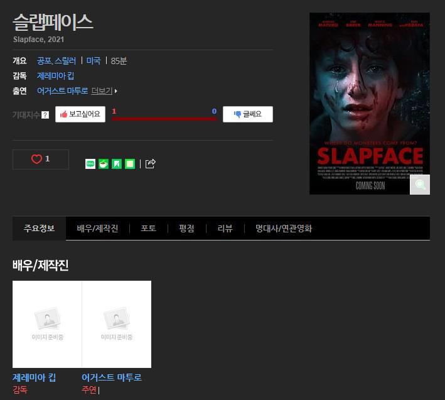Vote 보고싶어요 thumbs up
Image resolution: width=445 pixels, height=400 pixels.
[80, 114]
